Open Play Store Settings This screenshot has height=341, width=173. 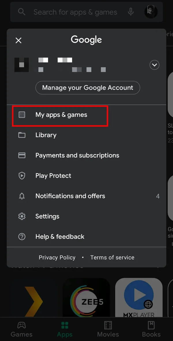pyautogui.click(x=47, y=216)
